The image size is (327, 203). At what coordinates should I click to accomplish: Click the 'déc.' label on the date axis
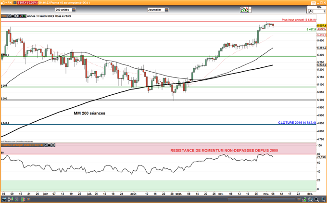[x=310, y=194]
